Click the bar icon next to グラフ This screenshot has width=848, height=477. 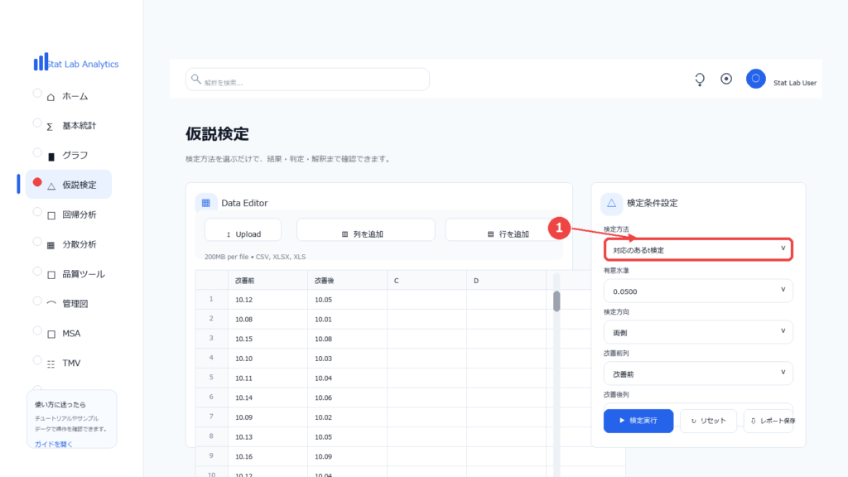click(51, 157)
